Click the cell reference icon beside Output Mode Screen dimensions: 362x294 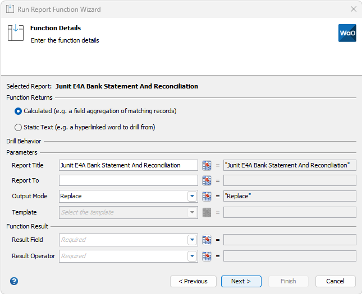coord(207,196)
